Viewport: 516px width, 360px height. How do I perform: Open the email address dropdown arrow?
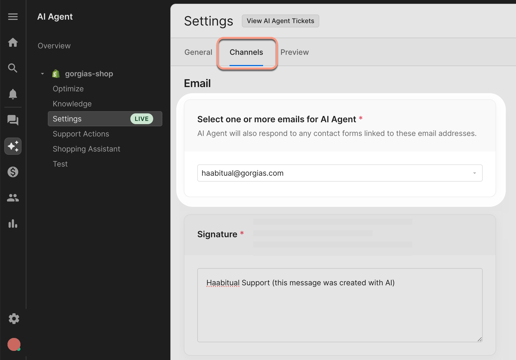[x=475, y=173]
